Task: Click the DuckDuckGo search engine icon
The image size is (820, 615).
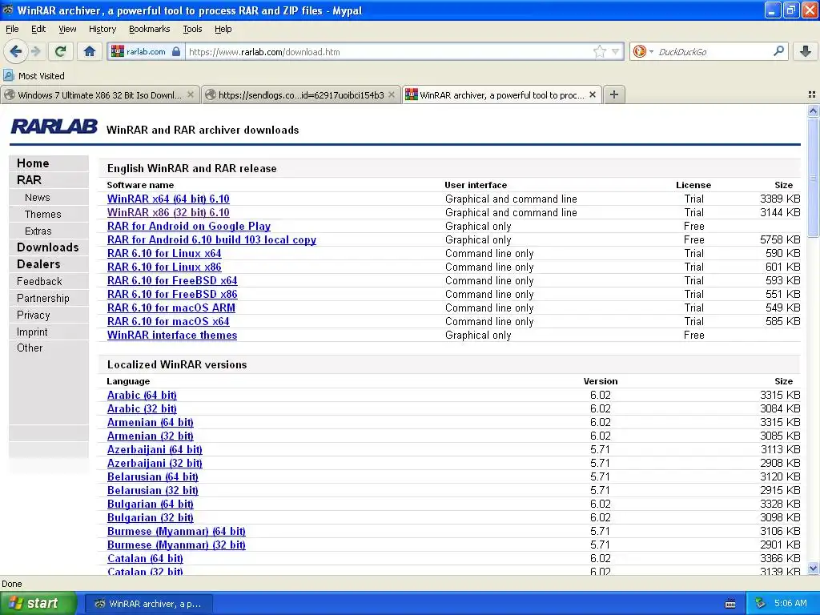Action: (x=639, y=51)
